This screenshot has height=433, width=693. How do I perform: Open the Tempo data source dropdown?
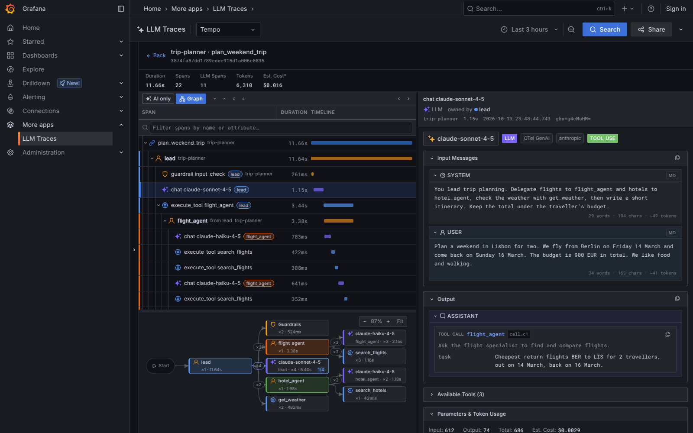(x=228, y=29)
